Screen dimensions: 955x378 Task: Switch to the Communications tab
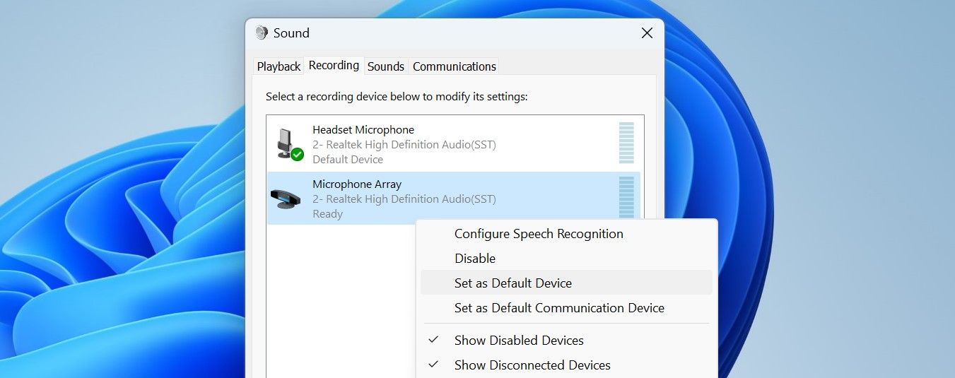pos(455,66)
